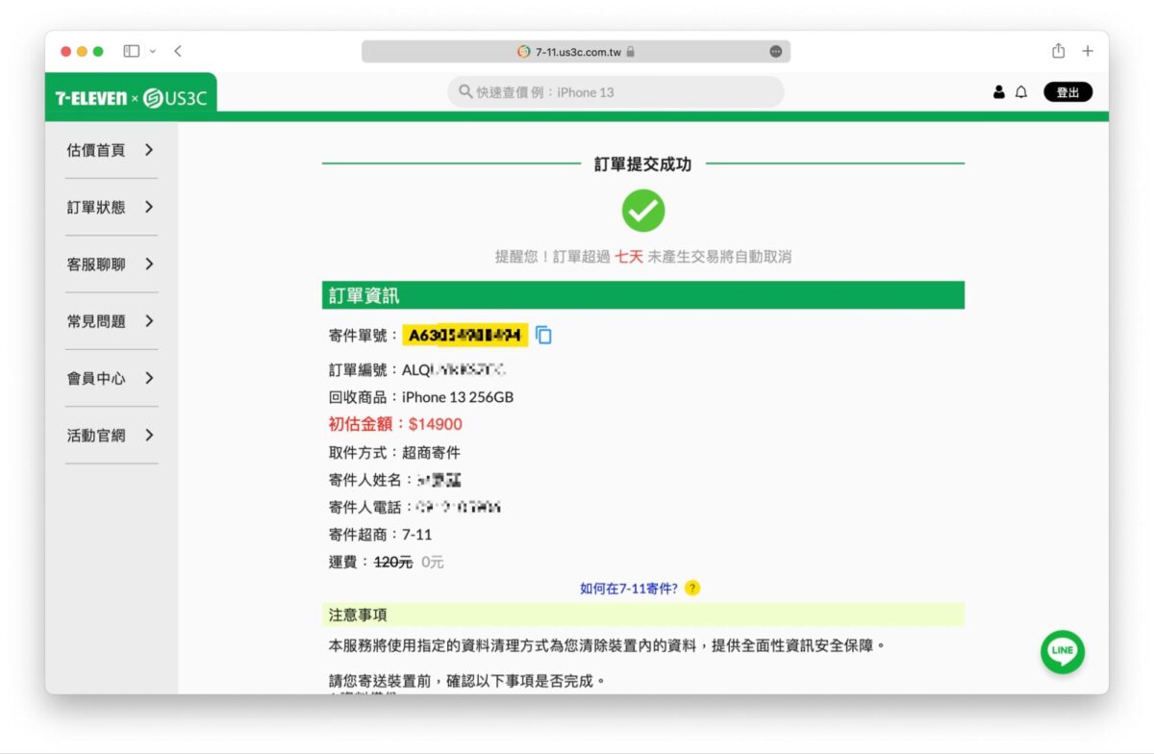Open the page options ellipsis in address bar
The width and height of the screenshot is (1154, 754).
coord(776,52)
